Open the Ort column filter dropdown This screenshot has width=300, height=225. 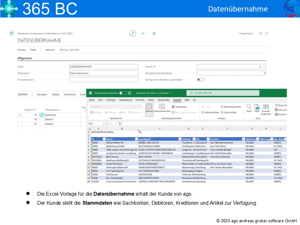pyautogui.click(x=208, y=139)
